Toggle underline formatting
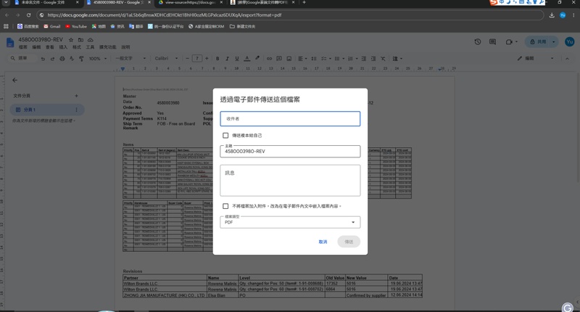Image resolution: width=580 pixels, height=312 pixels. (237, 59)
